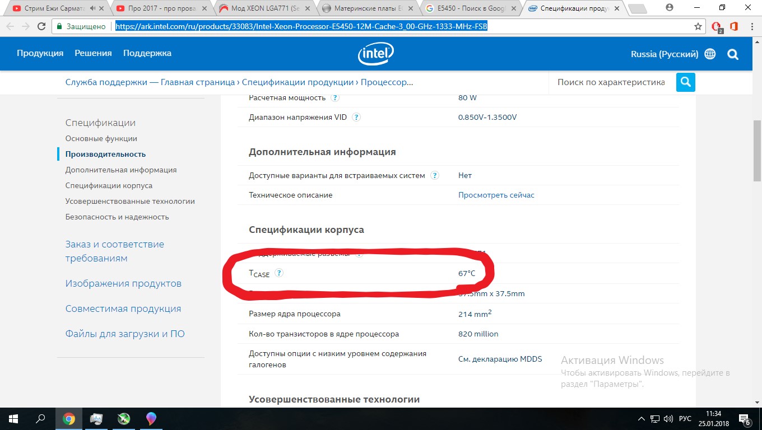762x430 pixels.
Task: Open the Windows Start menu
Action: (13, 419)
